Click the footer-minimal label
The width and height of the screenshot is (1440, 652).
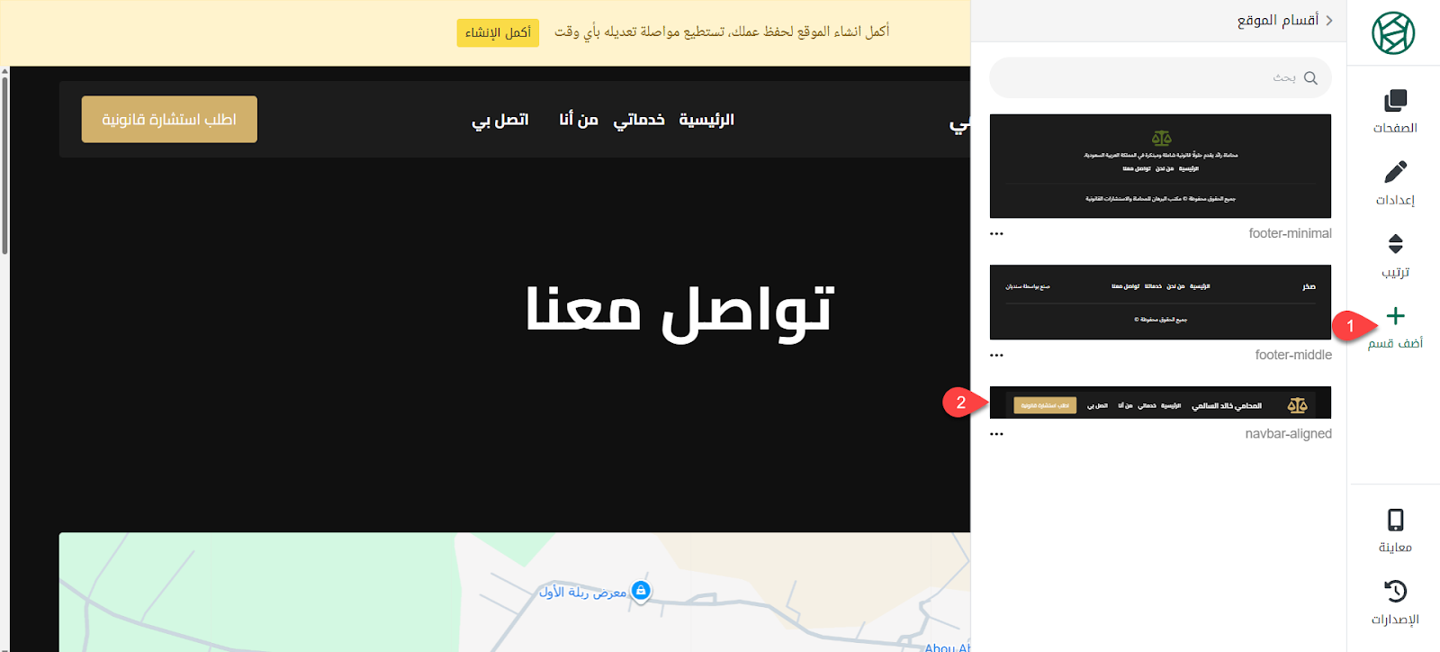pos(1290,233)
